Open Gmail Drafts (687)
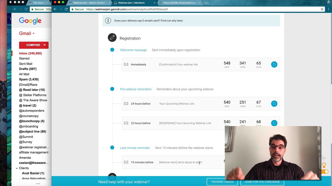 (x=28, y=69)
